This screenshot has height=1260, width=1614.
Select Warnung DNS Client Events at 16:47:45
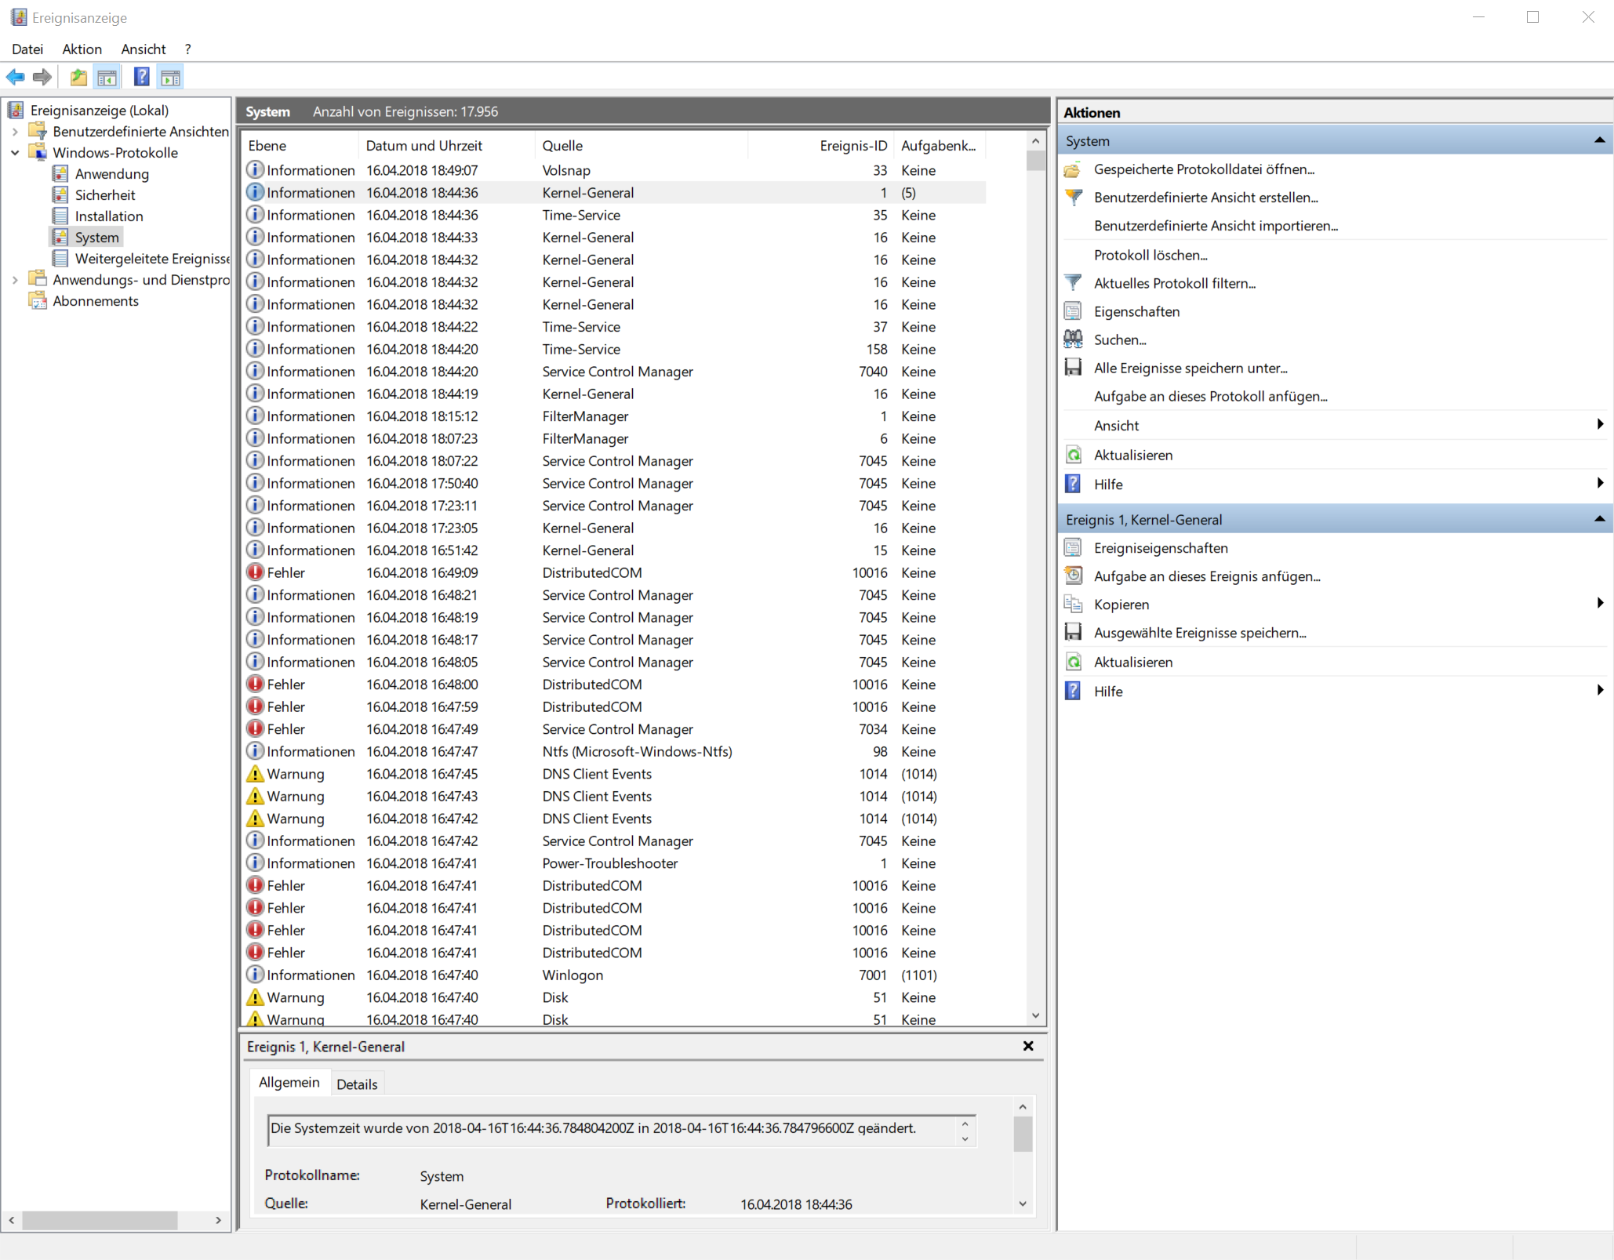click(x=614, y=774)
